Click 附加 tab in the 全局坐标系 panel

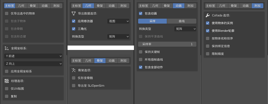[57, 6]
